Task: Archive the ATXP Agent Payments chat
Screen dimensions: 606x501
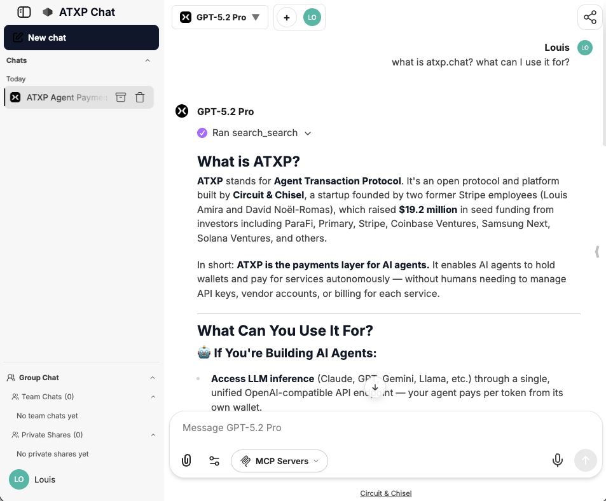Action: click(120, 97)
